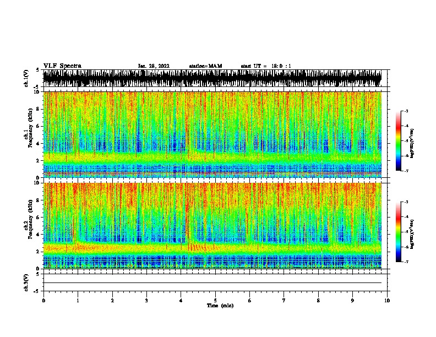Screen dimensions: 436x337
Task: Click the ch.1(V) waveform axis label
Action: point(26,78)
